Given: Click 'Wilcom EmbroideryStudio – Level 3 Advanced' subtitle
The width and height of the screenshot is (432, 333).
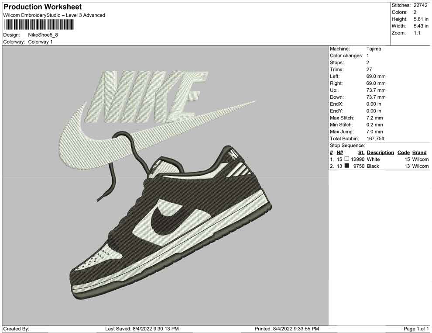Looking at the screenshot, I should [x=54, y=15].
